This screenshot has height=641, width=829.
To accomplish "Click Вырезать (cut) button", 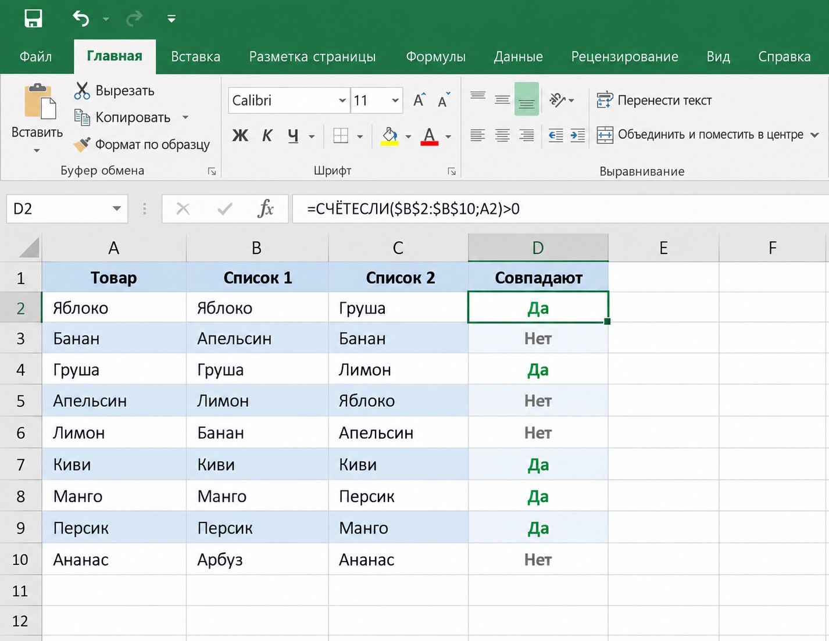I will [x=115, y=91].
